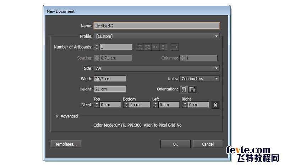Open the Units Centimeters dropdown
The width and height of the screenshot is (284, 167).
[x=200, y=79]
